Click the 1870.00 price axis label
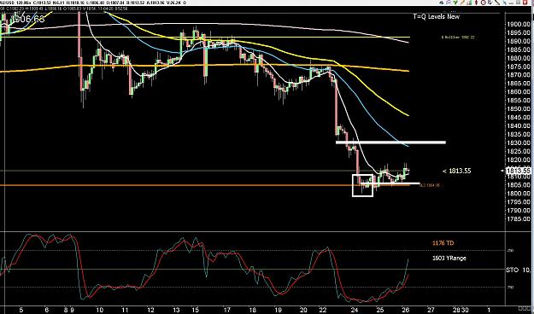Viewport: 534px width, 314px height. coord(519,75)
